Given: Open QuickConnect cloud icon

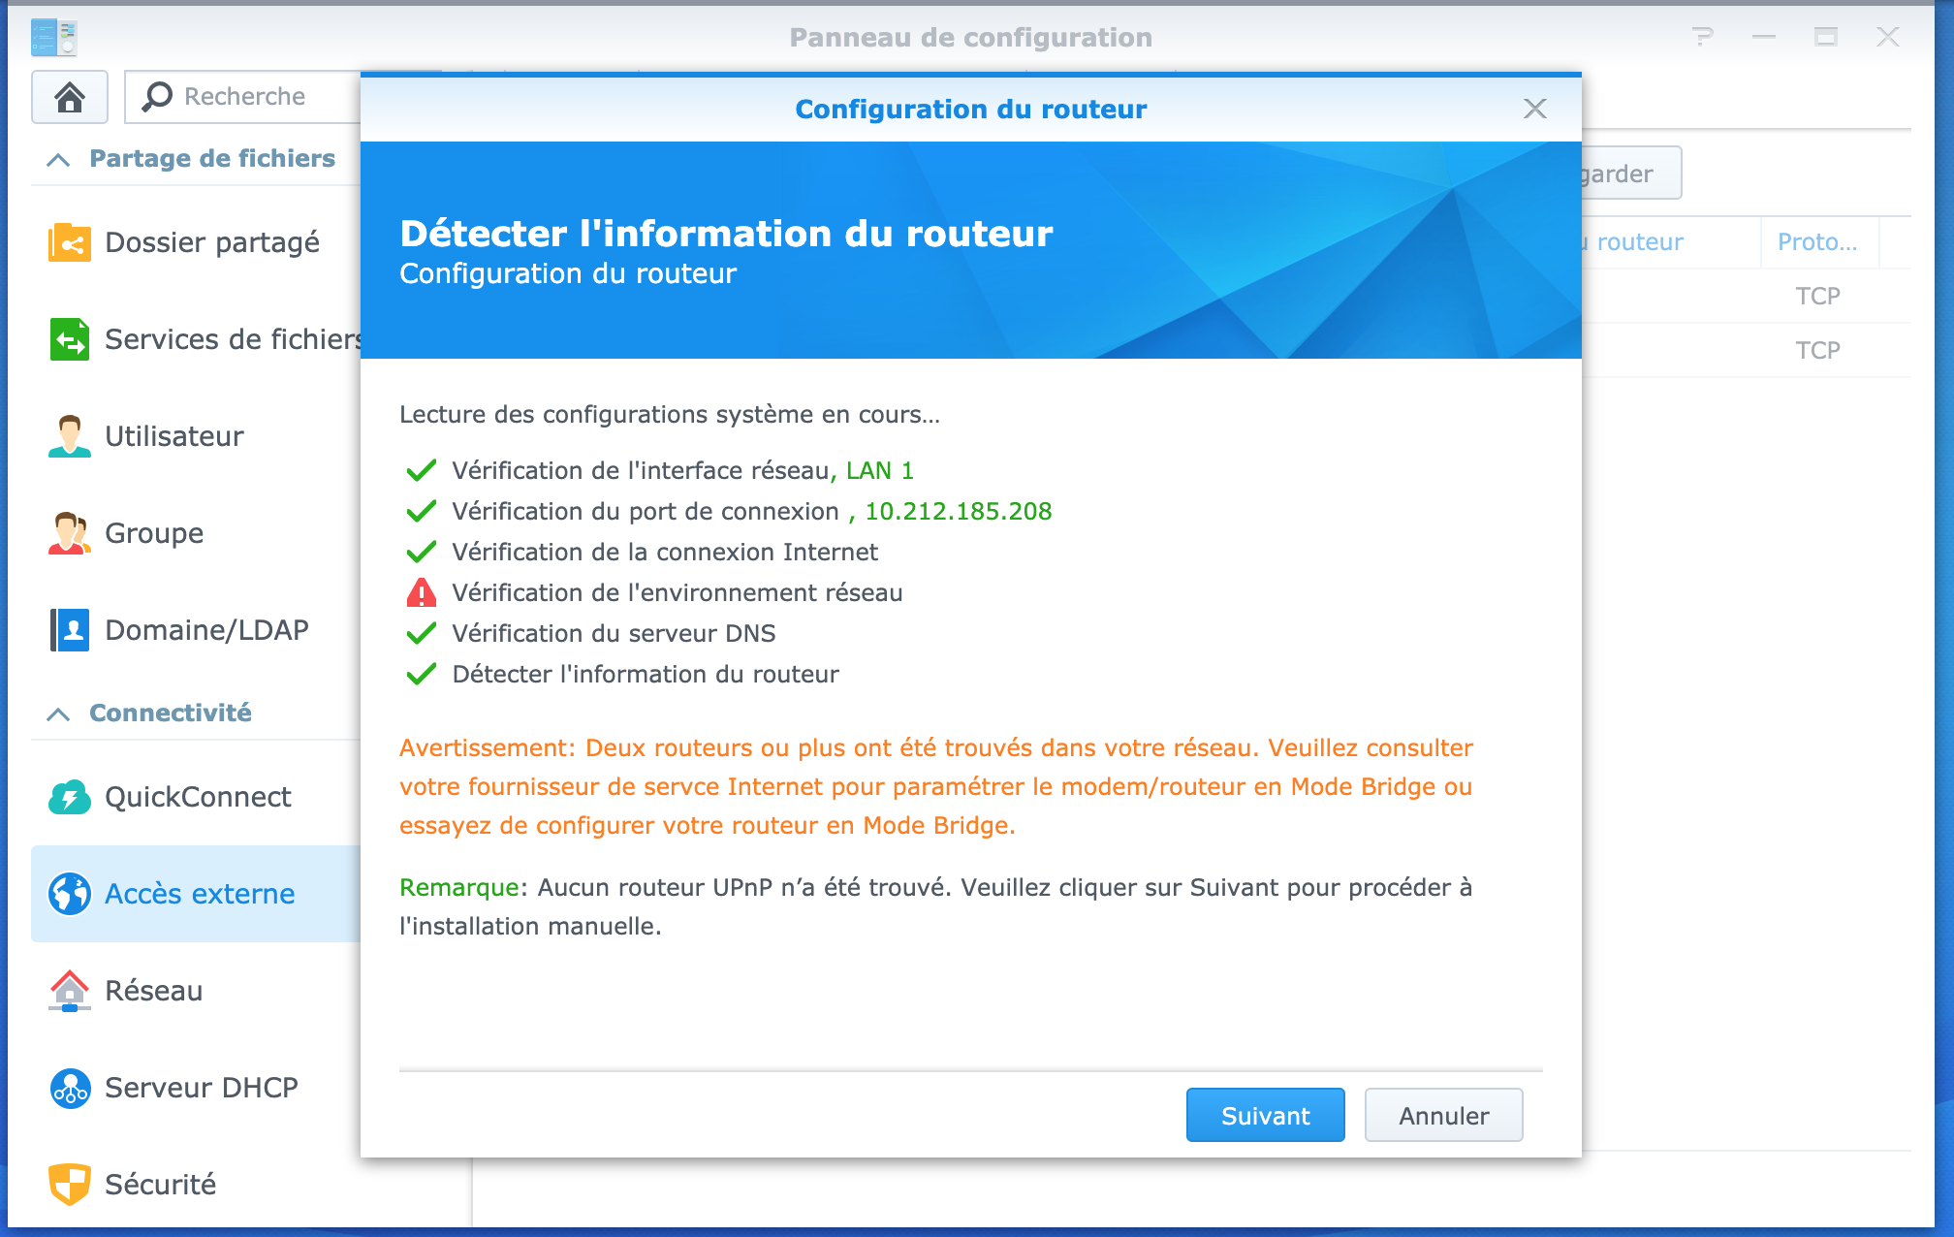Looking at the screenshot, I should (x=70, y=797).
